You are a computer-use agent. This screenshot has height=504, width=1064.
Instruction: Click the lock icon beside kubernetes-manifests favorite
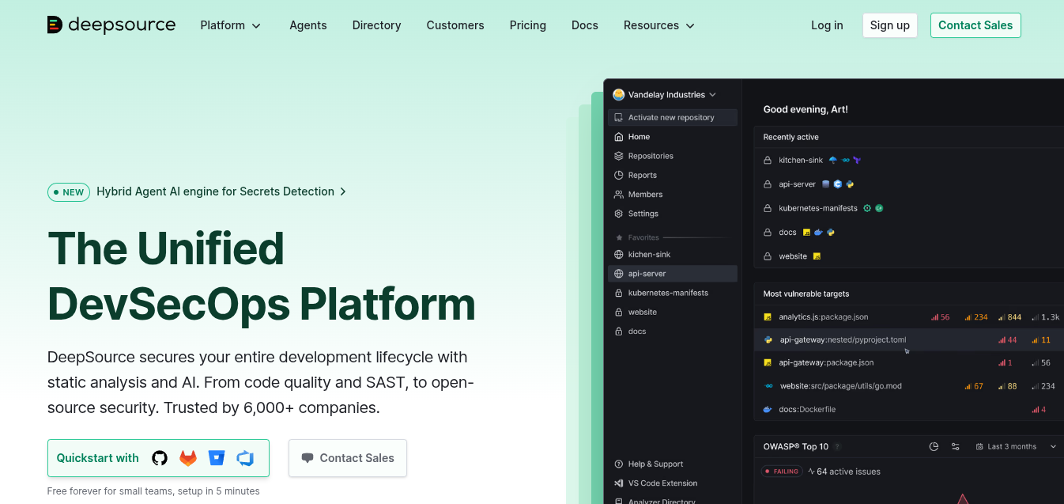pos(619,293)
